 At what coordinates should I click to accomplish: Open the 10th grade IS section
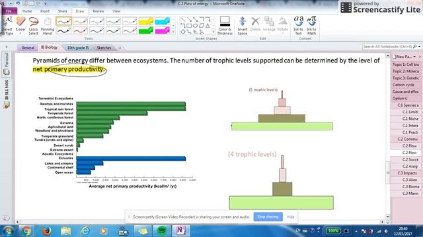click(78, 47)
